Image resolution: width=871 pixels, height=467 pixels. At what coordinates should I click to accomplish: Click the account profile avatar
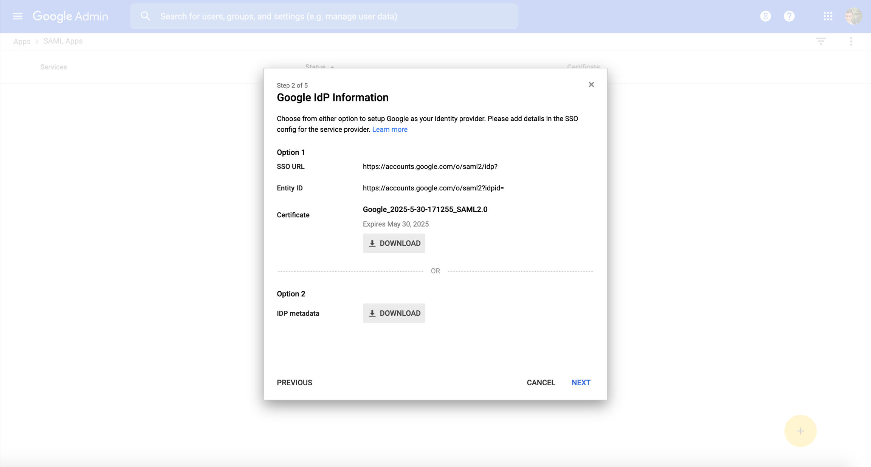[853, 16]
